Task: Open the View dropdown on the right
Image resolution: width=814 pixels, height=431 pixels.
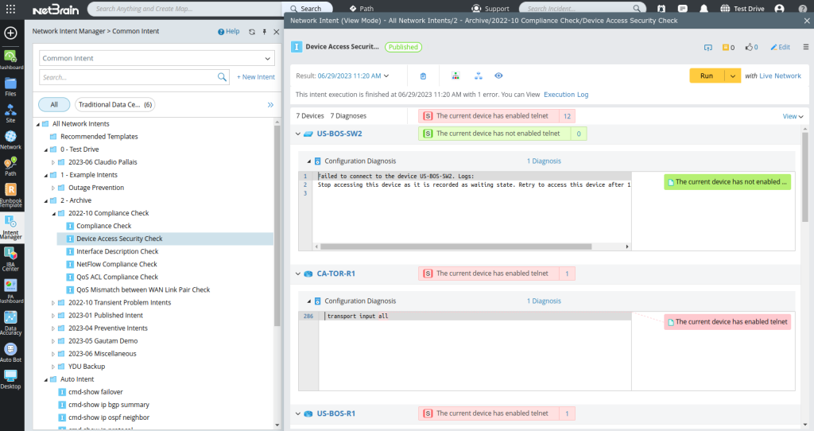Action: tap(793, 116)
